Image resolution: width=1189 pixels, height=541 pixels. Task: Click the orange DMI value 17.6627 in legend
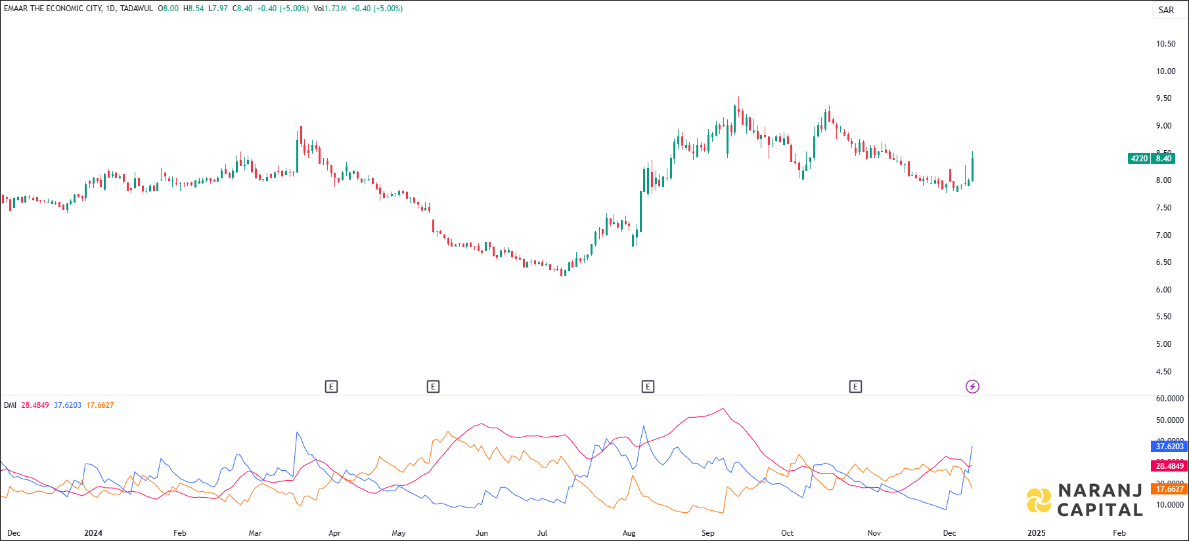100,405
